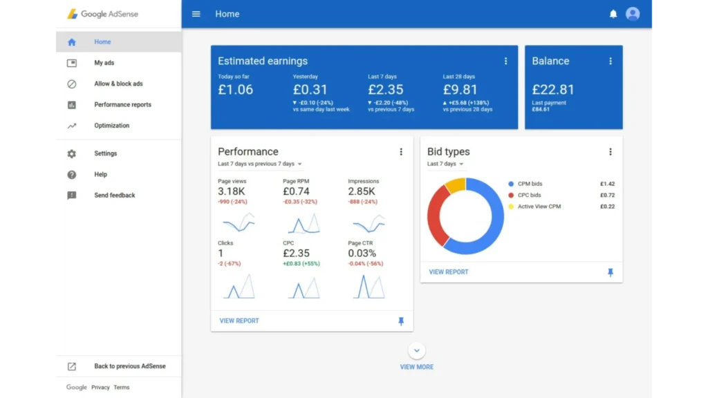Screen dimensions: 708x398
Task: Click the Bid types donut chart
Action: pyautogui.click(x=465, y=216)
